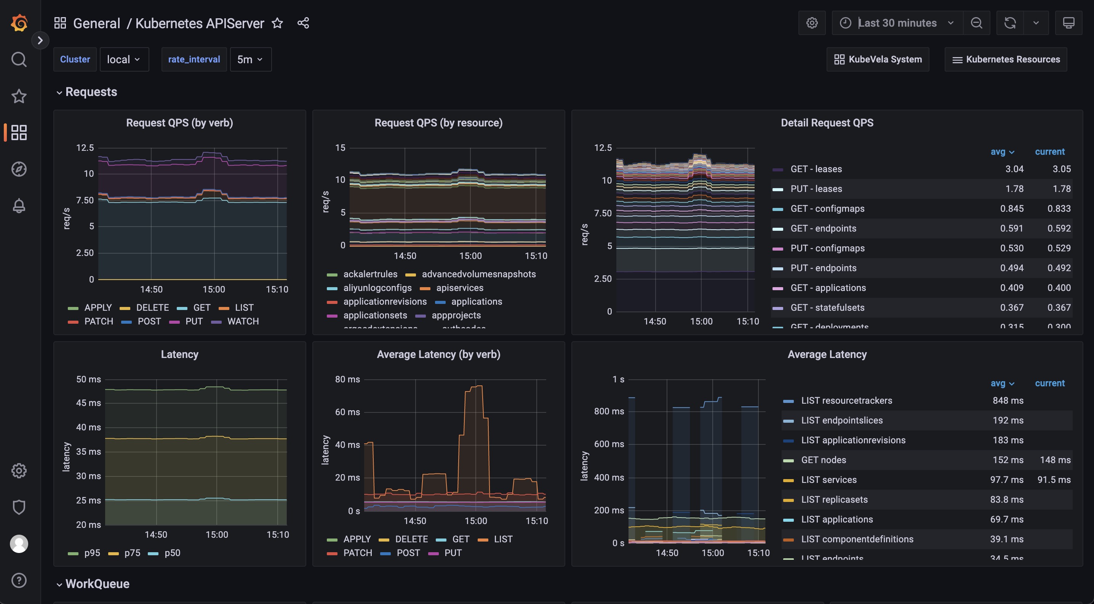The height and width of the screenshot is (604, 1094).
Task: Cycle view mode with the monitor icon
Action: [1068, 23]
